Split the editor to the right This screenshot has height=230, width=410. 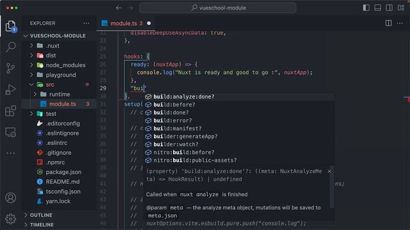coord(389,23)
